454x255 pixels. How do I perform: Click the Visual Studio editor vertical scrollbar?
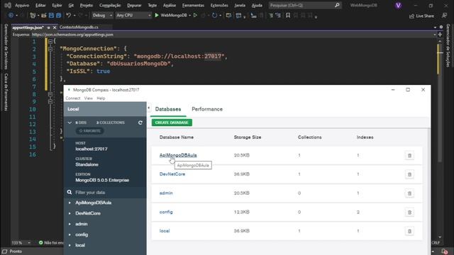tap(440, 139)
